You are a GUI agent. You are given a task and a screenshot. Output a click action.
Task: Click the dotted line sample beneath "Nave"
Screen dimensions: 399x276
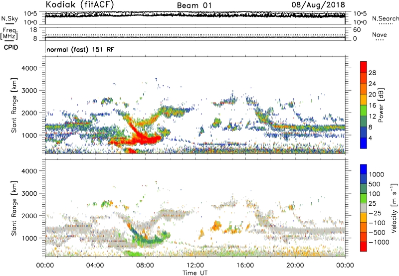coord(380,40)
